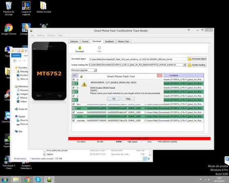
Task: Select Dungeon Defenders II desktop icon
Action: [x=26, y=165]
